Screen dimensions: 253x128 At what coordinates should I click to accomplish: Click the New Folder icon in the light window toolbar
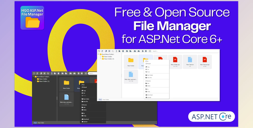pos(127,51)
